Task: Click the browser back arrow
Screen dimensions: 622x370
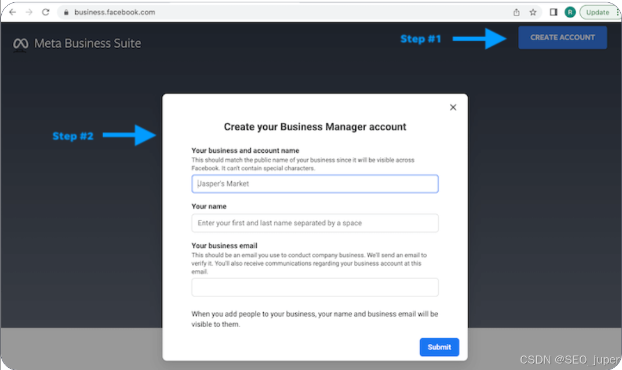Action: pos(12,12)
